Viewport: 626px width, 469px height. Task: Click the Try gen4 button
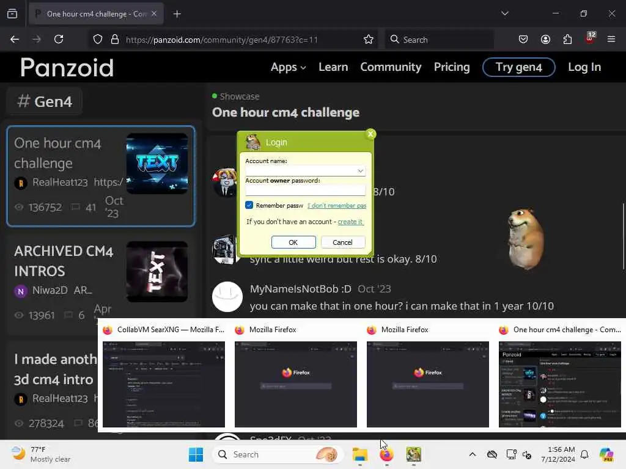[518, 67]
